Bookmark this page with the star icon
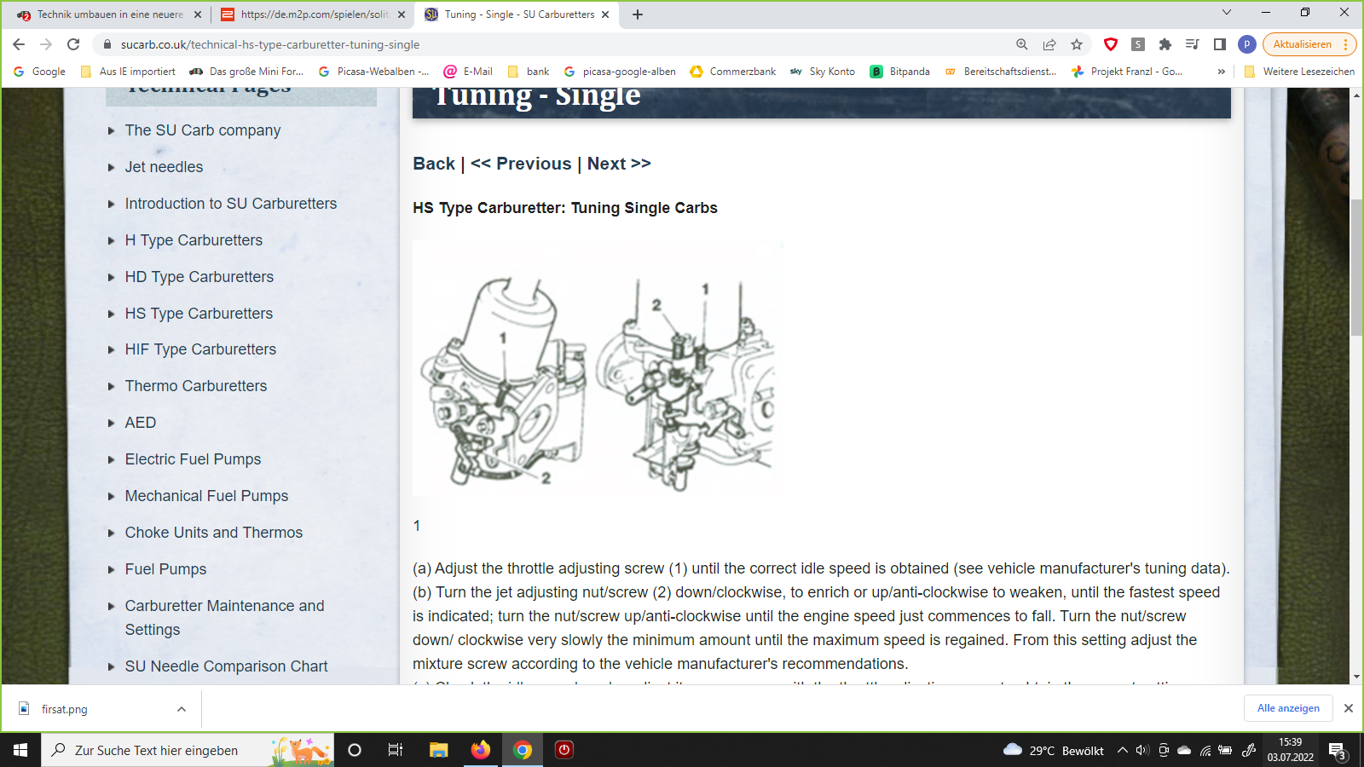Screen dimensions: 1364x767 [x=1077, y=44]
